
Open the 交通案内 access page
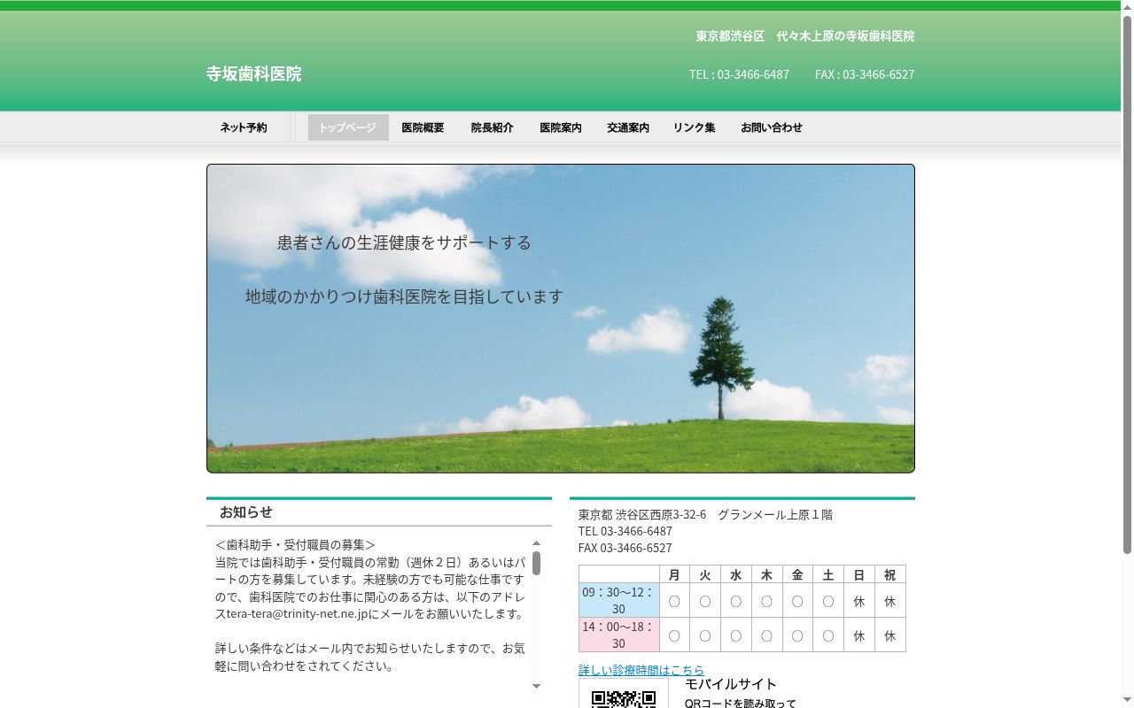point(628,127)
